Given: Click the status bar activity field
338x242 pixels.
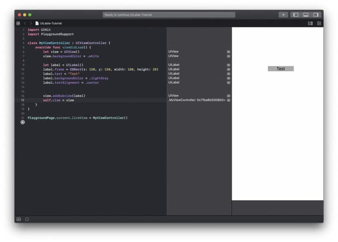Looking at the screenshot, I should point(169,15).
